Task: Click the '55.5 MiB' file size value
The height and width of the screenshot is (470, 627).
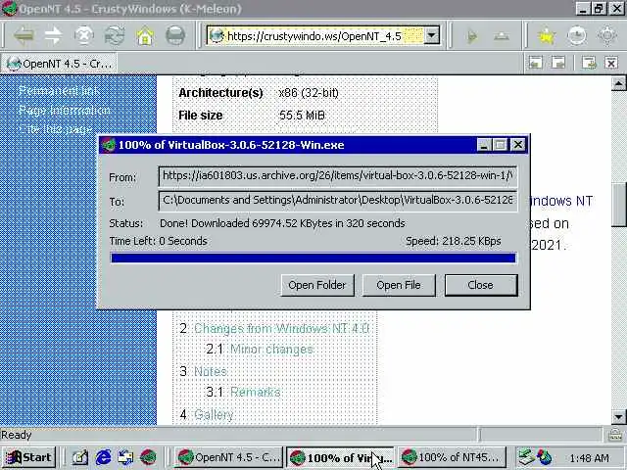Action: click(x=302, y=116)
